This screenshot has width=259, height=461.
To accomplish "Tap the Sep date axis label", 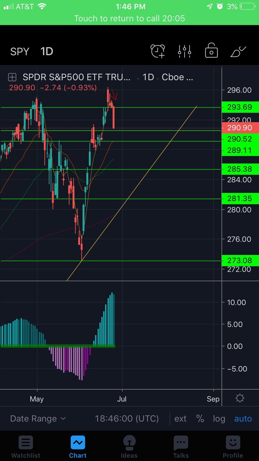I will pyautogui.click(x=213, y=399).
